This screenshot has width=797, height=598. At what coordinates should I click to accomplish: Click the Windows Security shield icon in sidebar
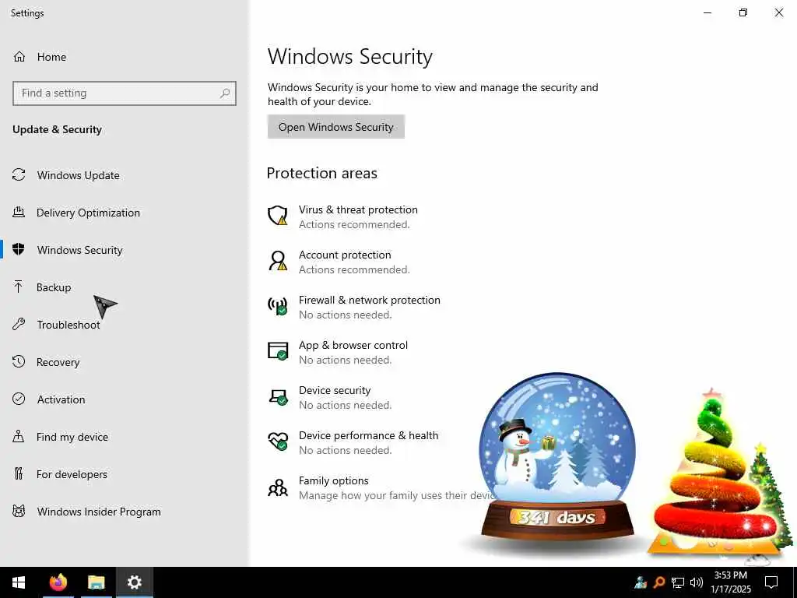19,250
